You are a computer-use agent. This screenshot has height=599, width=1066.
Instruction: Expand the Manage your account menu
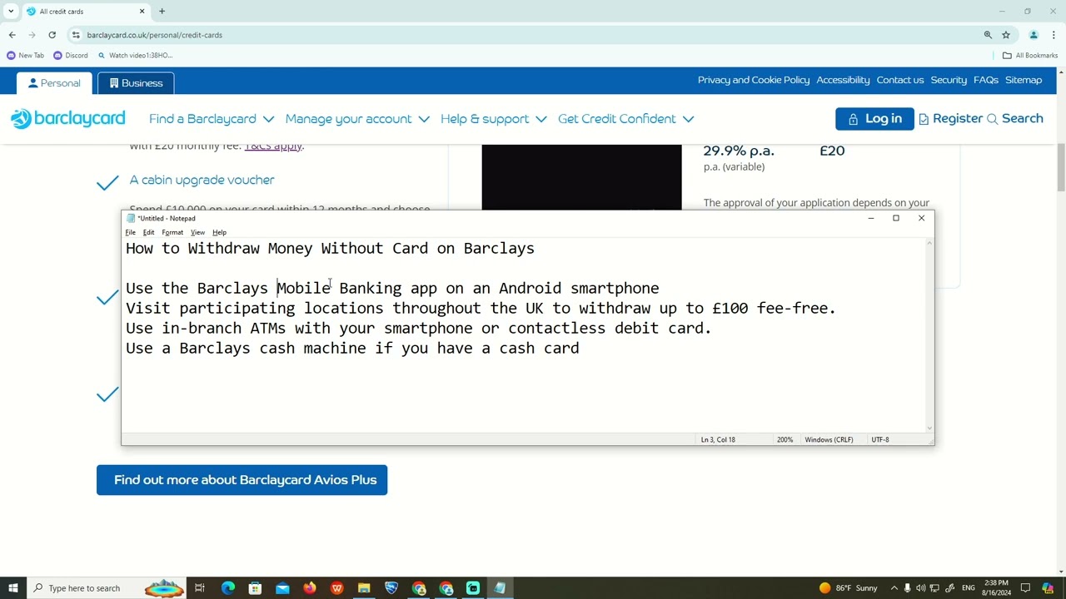[x=357, y=119]
